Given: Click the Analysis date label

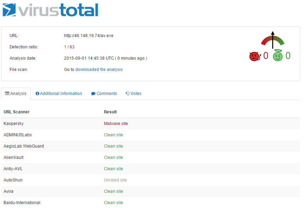Looking at the screenshot, I should point(23,58).
